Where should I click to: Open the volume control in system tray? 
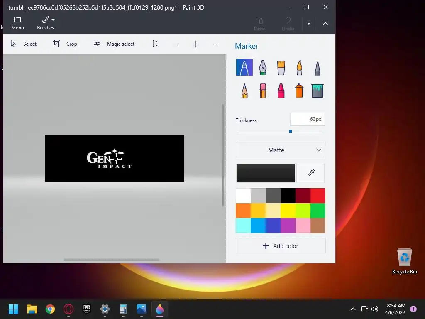pos(375,309)
